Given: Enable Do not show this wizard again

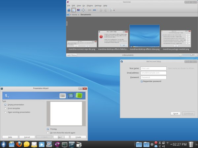Looking at the screenshot, I should point(48,133).
